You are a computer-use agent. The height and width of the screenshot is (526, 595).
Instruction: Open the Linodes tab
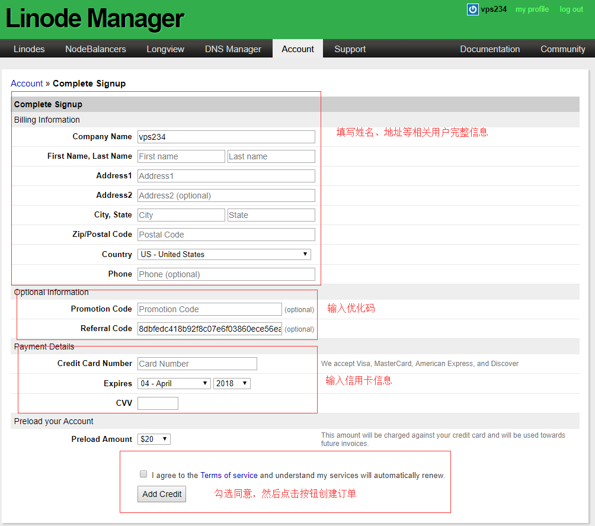pos(29,49)
